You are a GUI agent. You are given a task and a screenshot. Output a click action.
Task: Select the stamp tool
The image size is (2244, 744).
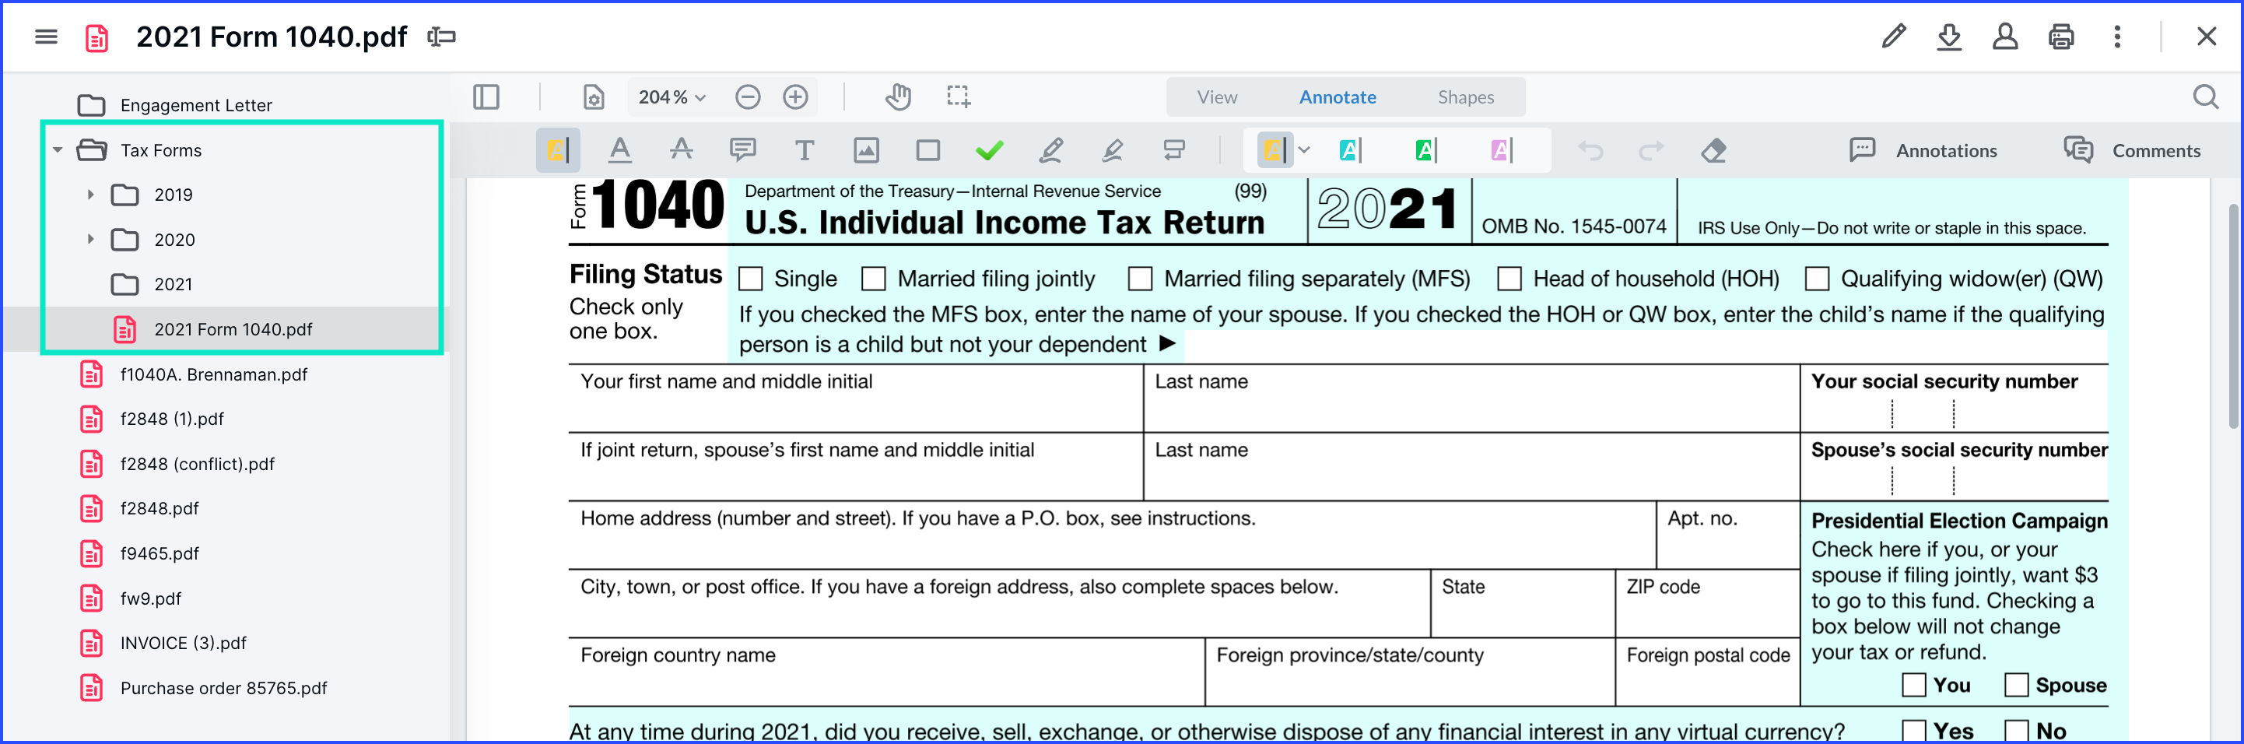click(1173, 151)
